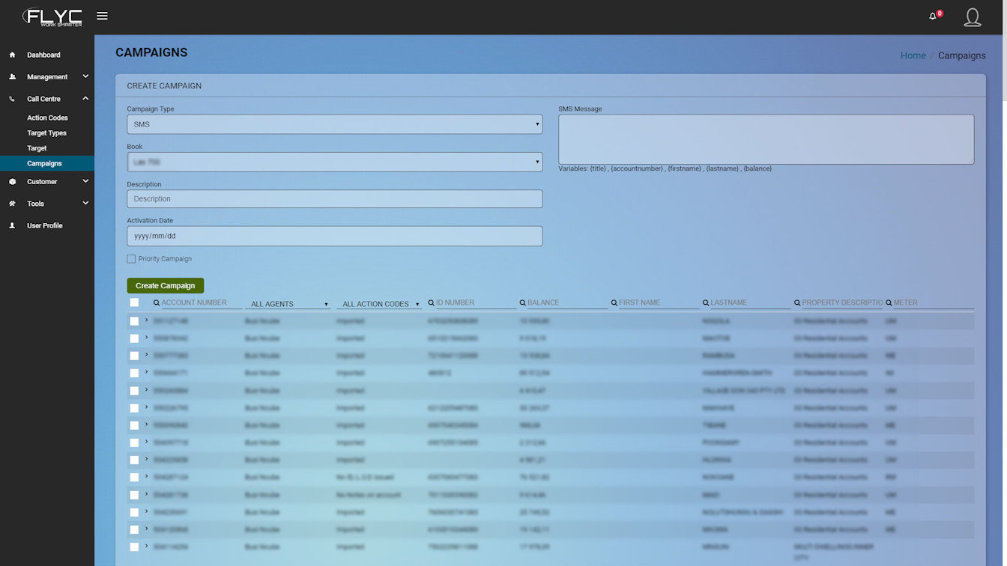This screenshot has width=1007, height=566.
Task: Open the Campaign Type SMS dropdown
Action: [334, 124]
